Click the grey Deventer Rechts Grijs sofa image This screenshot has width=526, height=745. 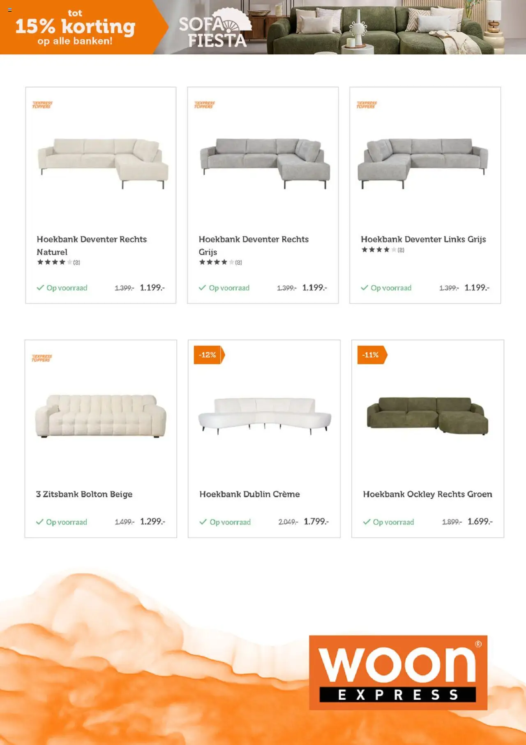pos(265,163)
